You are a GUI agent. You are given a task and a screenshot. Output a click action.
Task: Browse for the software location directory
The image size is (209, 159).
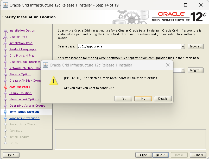tap(195, 70)
